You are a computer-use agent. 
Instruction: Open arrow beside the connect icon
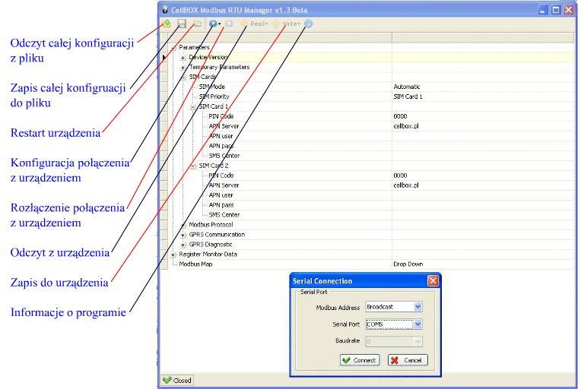pyautogui.click(x=220, y=24)
